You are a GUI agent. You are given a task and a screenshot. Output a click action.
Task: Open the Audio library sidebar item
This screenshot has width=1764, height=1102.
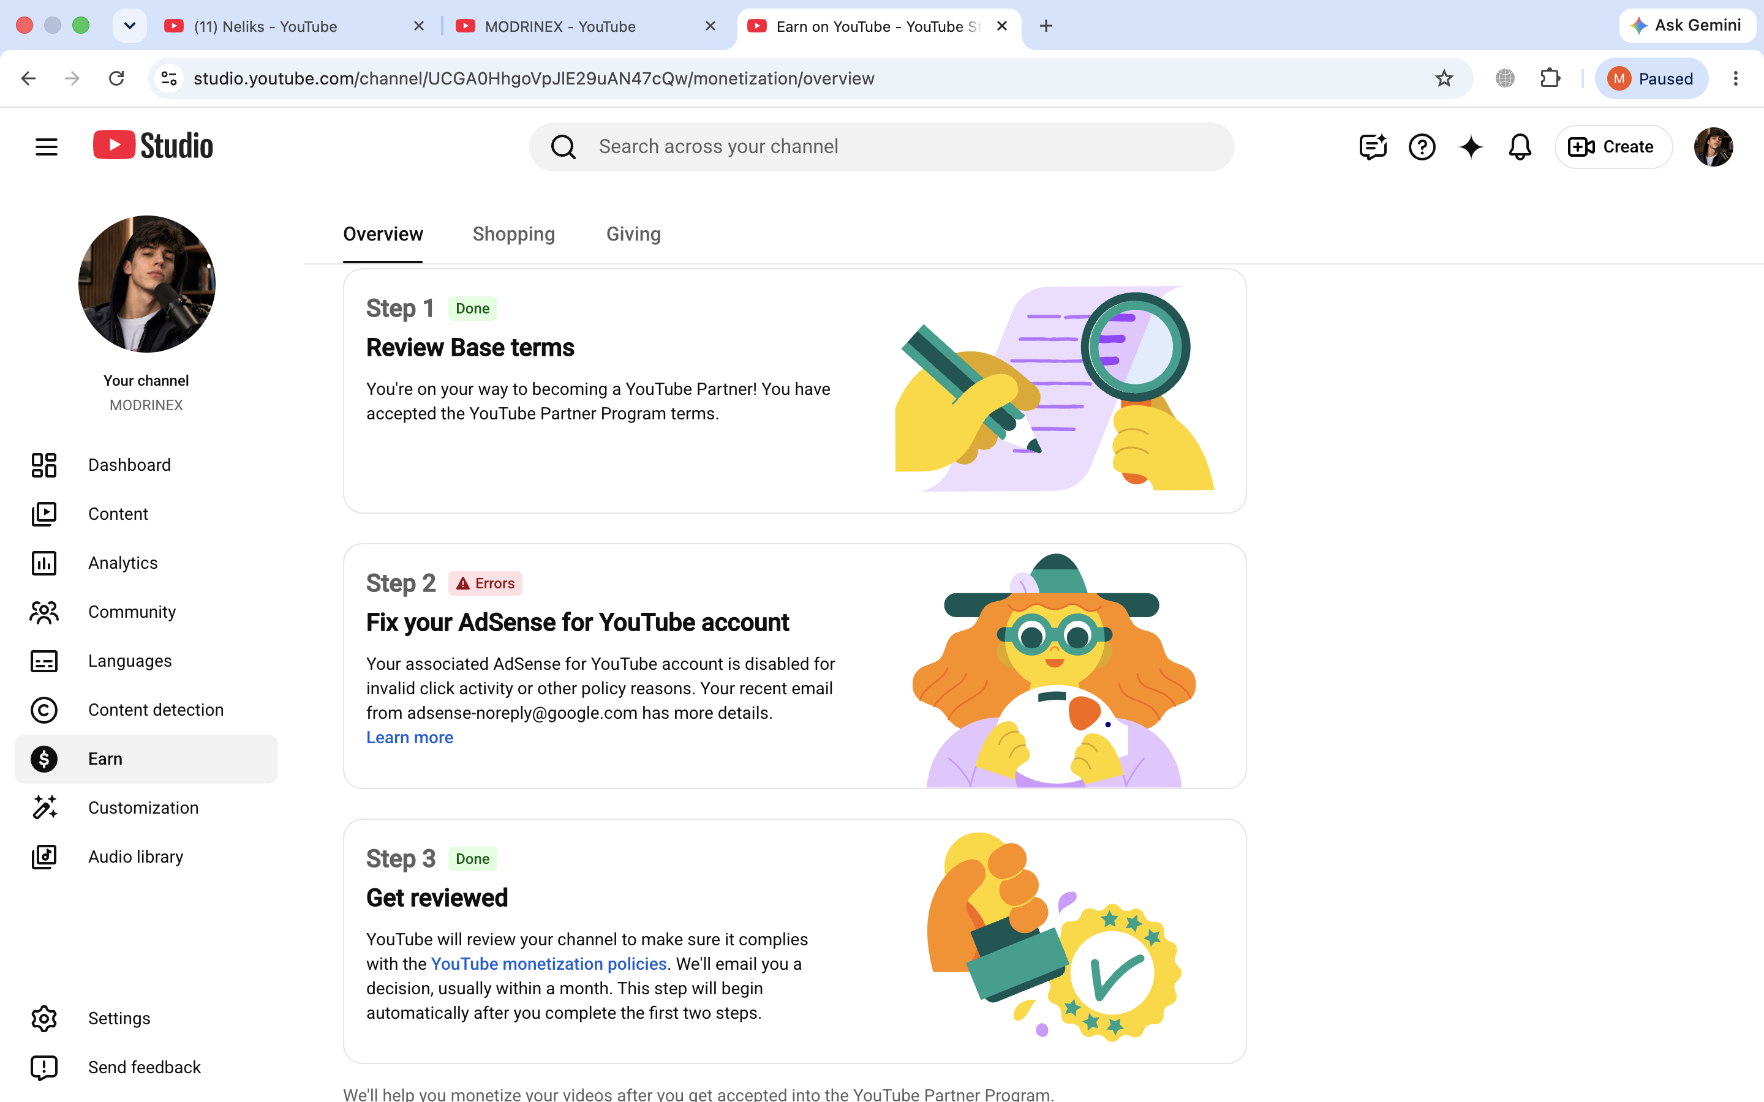click(146, 856)
